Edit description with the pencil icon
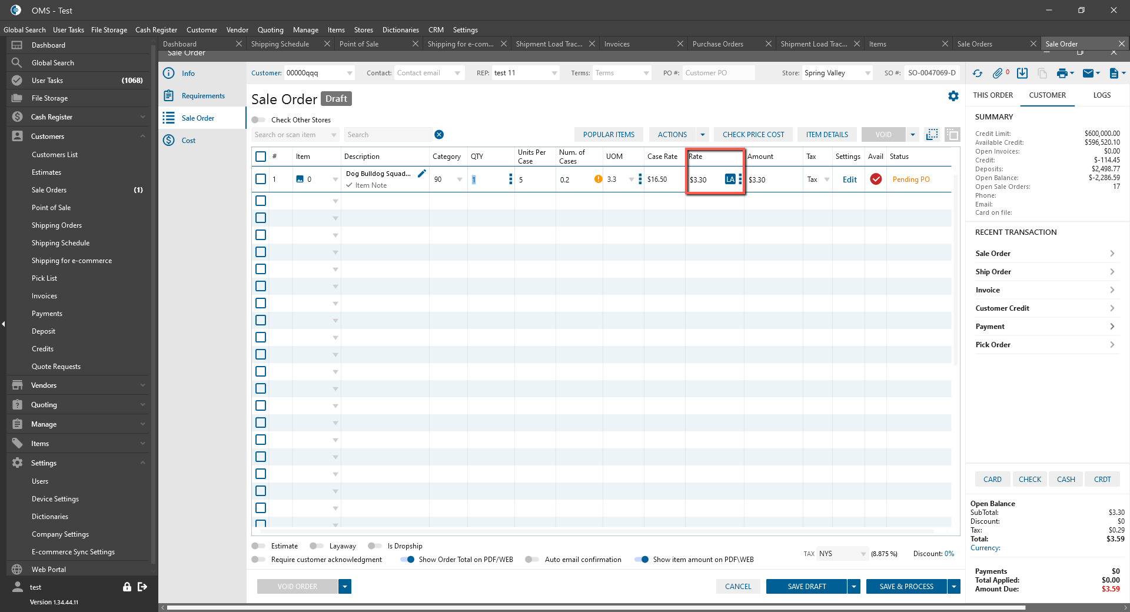1130x612 pixels. coord(421,174)
